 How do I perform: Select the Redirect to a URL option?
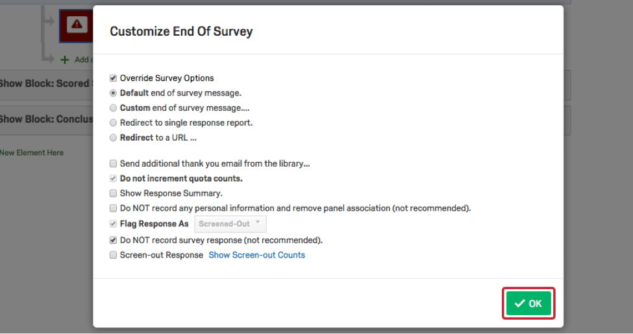pos(114,138)
